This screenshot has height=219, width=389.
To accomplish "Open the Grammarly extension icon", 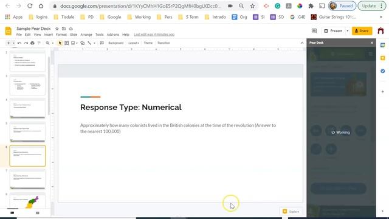I will (277, 6).
